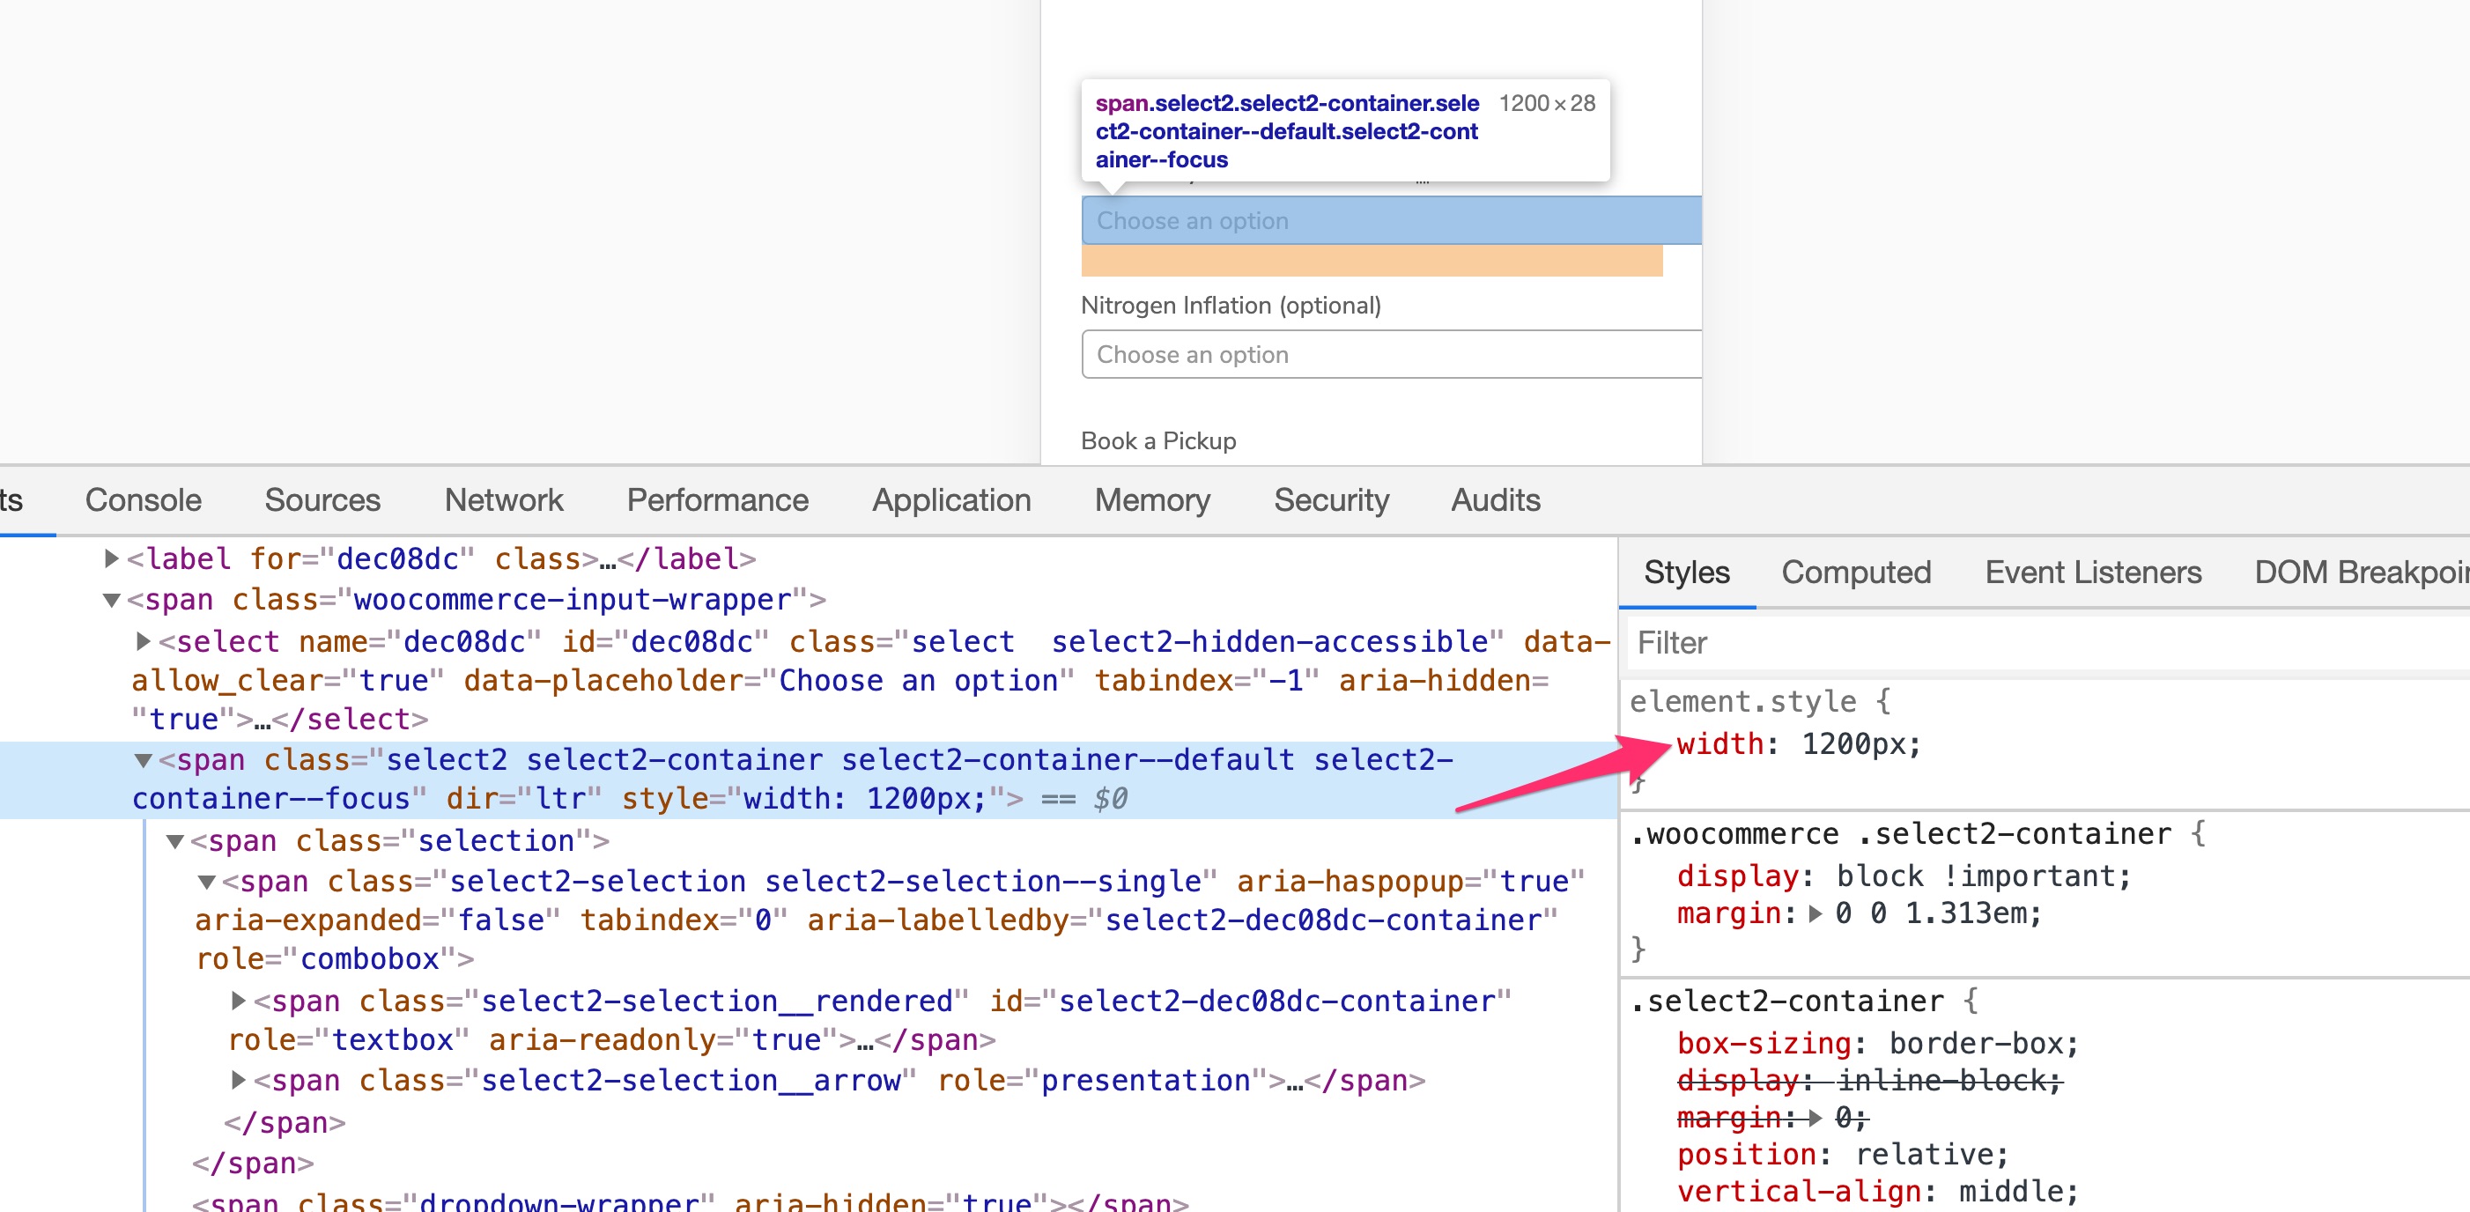Open the Audits tab
This screenshot has height=1212, width=2470.
(x=1496, y=499)
